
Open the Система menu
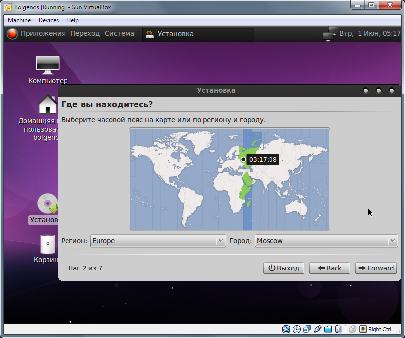click(x=119, y=34)
